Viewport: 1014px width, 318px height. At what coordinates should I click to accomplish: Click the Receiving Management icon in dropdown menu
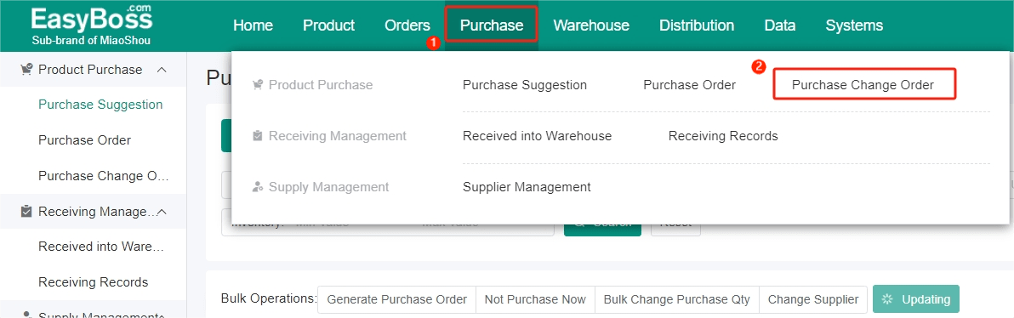[258, 136]
